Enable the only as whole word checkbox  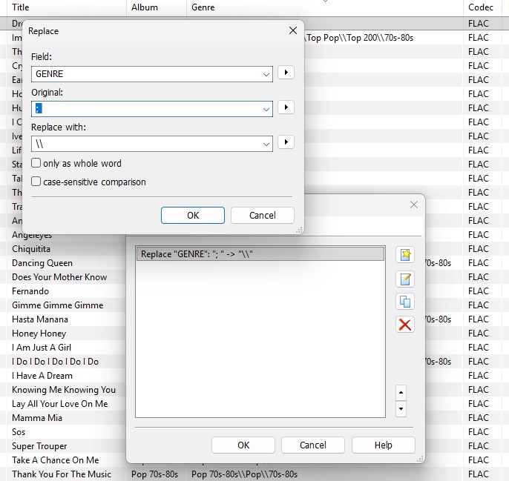(36, 163)
